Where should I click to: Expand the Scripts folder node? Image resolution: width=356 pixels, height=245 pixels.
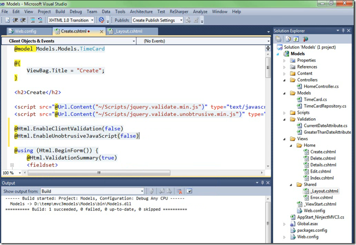point(284,113)
